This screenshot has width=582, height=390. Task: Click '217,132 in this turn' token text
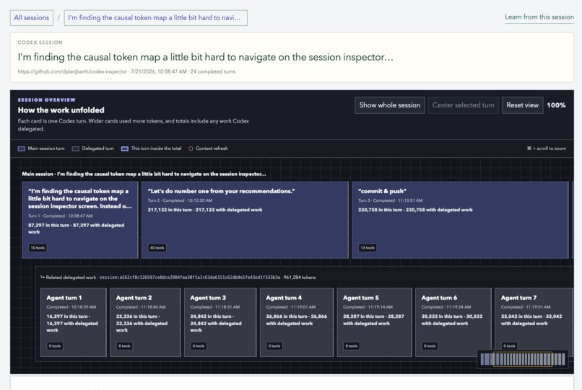point(170,210)
